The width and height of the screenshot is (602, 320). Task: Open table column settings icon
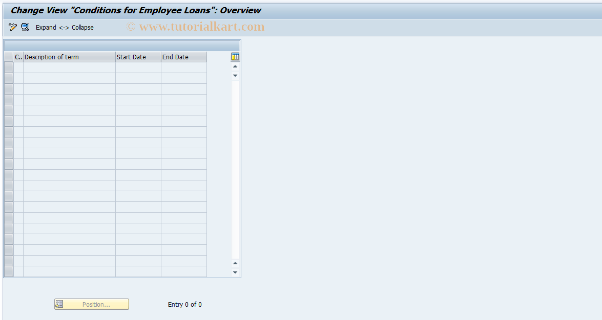[x=235, y=57]
